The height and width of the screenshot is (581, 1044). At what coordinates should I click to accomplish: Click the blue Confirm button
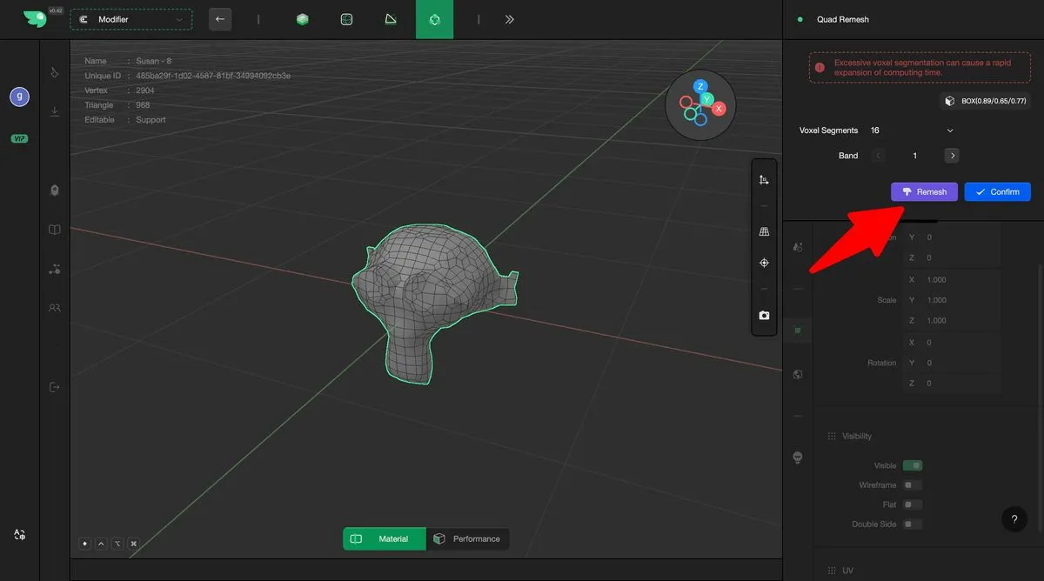[997, 191]
